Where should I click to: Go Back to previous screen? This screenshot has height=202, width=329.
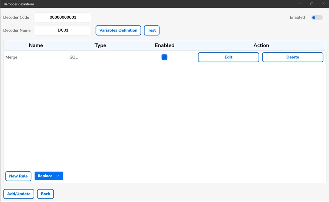pyautogui.click(x=46, y=194)
